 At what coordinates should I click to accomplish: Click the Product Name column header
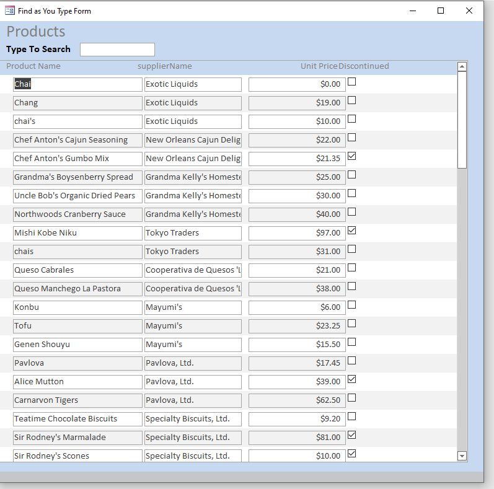click(33, 66)
